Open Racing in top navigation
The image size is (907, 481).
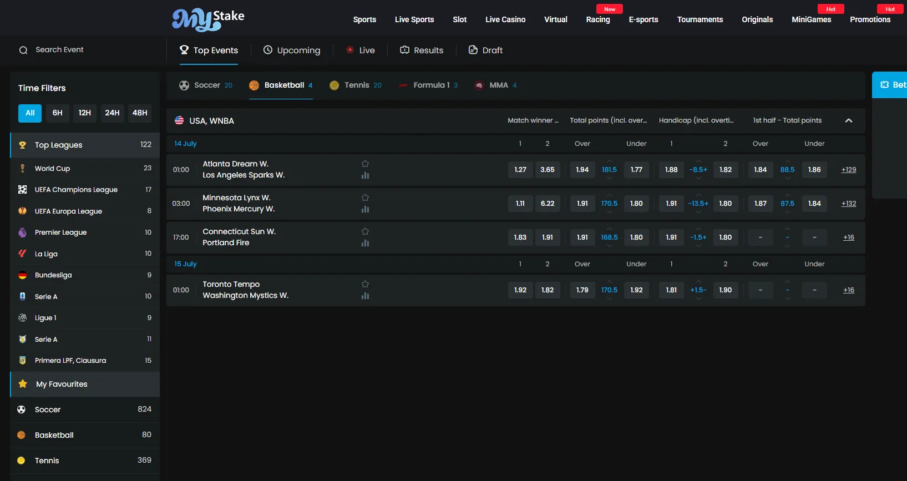(598, 19)
